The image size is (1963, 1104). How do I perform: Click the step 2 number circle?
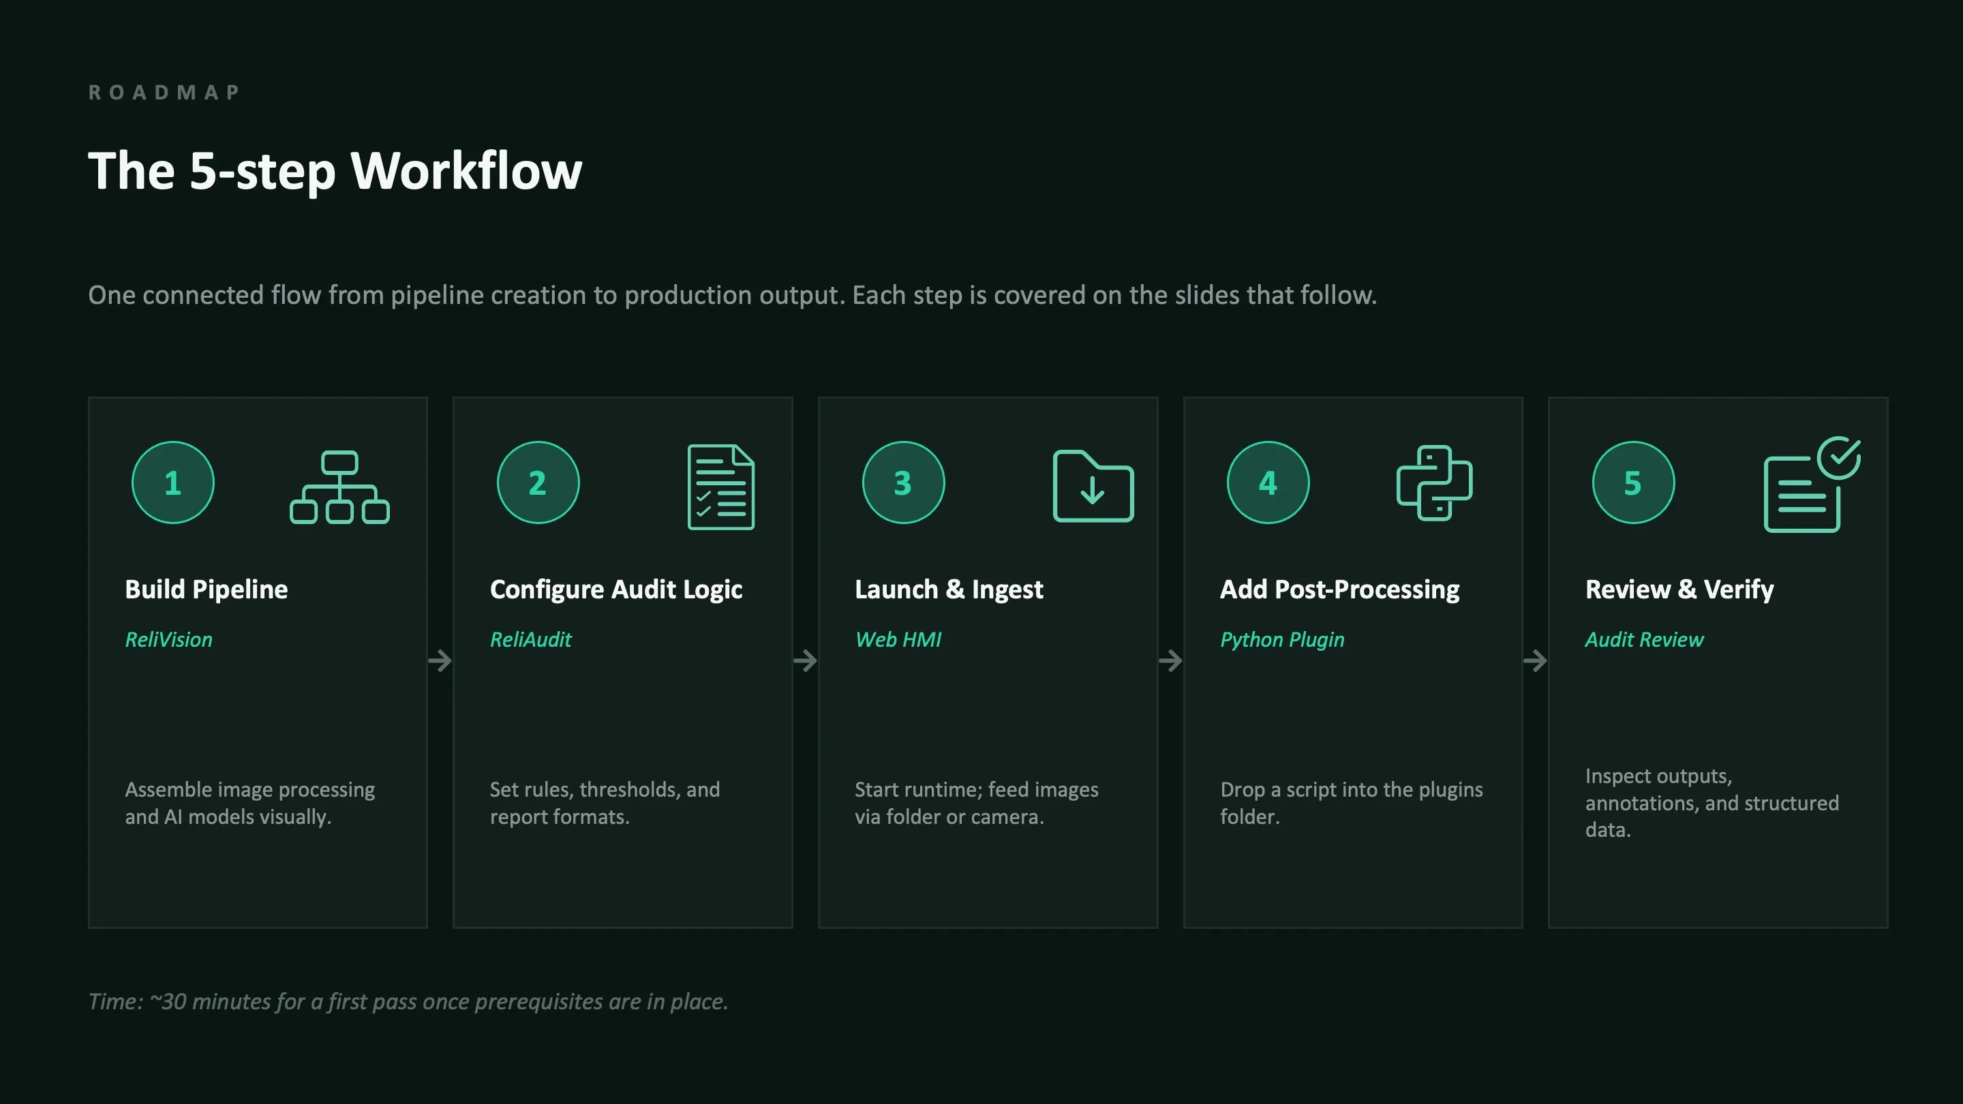tap(538, 482)
